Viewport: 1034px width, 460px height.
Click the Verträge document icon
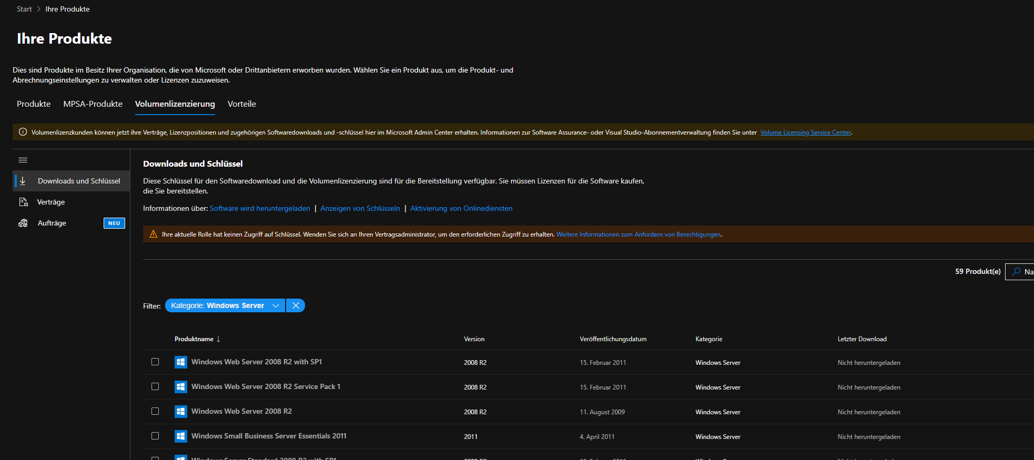pyautogui.click(x=23, y=202)
